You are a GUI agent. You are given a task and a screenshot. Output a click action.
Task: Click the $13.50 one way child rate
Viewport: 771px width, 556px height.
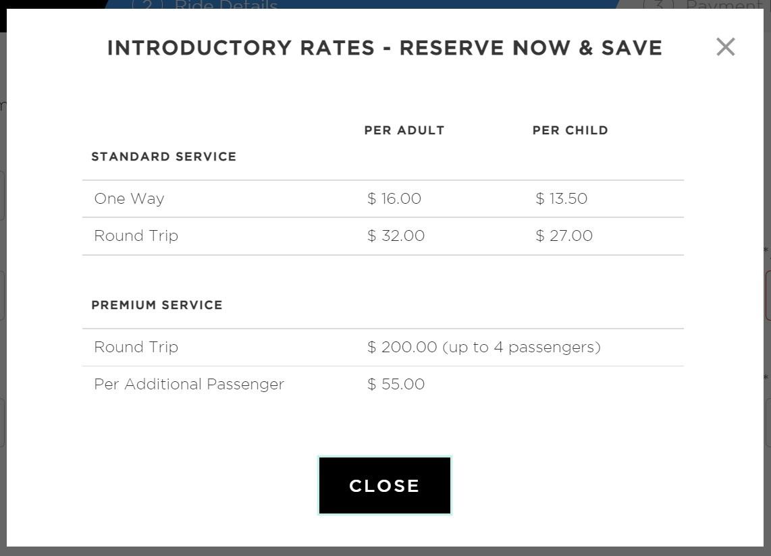click(x=561, y=198)
